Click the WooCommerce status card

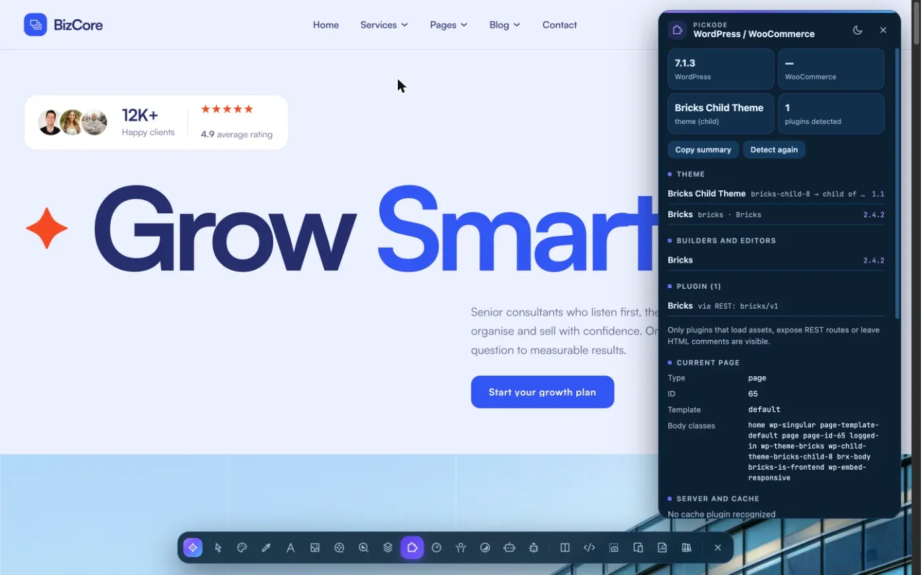831,69
